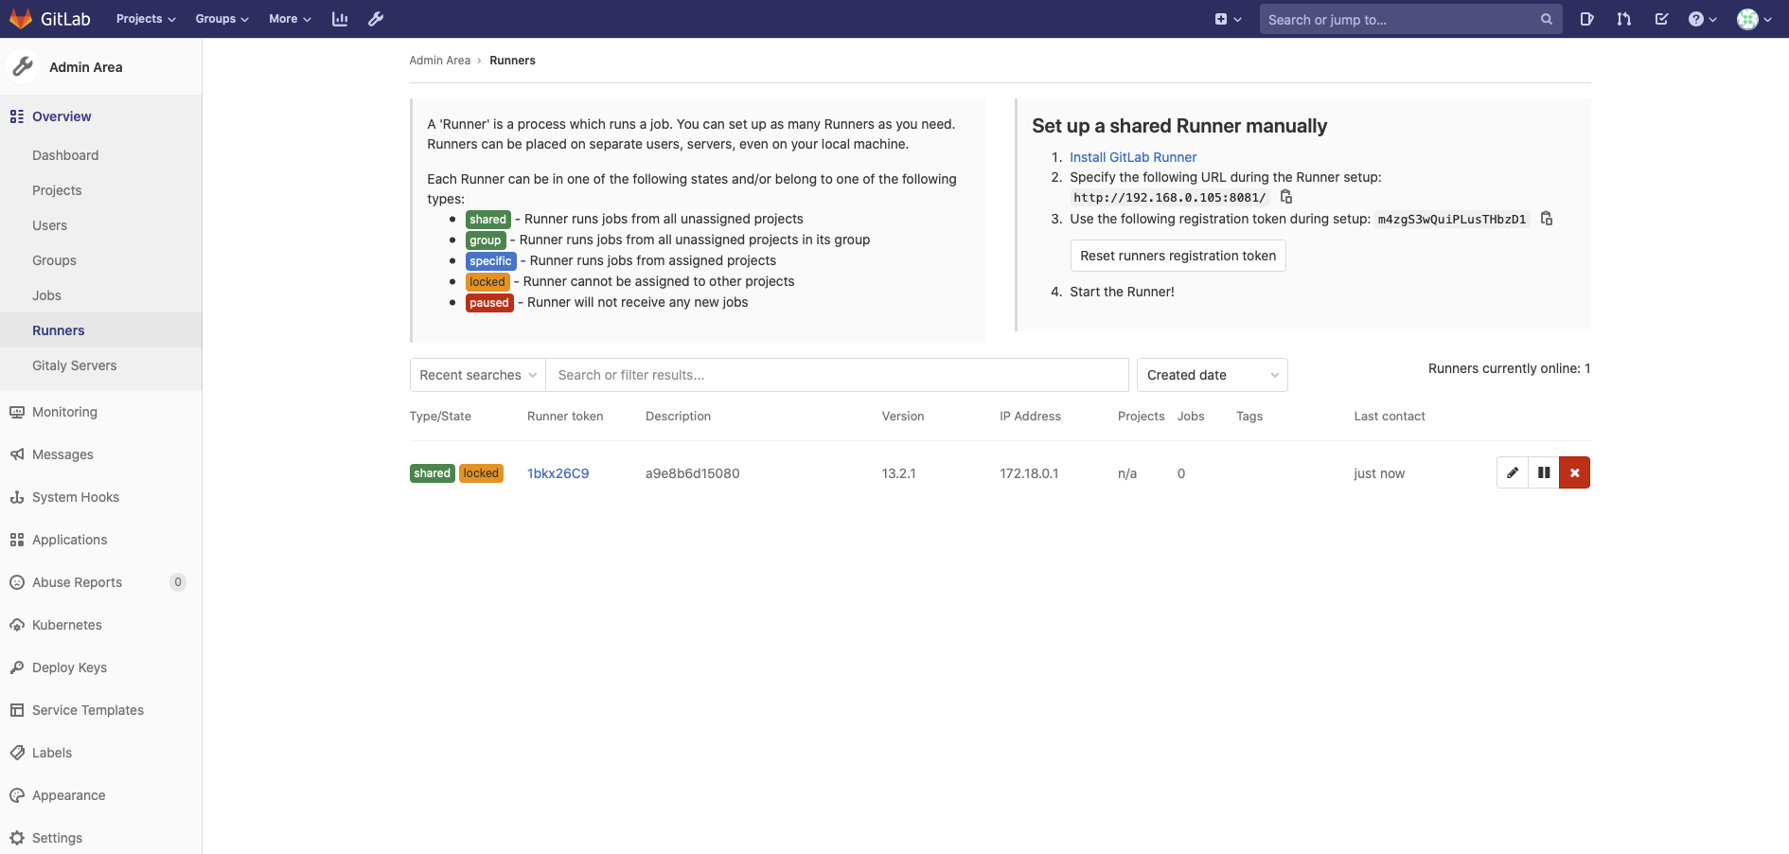Click the shared badge on runner row
Viewport: 1789px width, 854px height.
(x=432, y=473)
